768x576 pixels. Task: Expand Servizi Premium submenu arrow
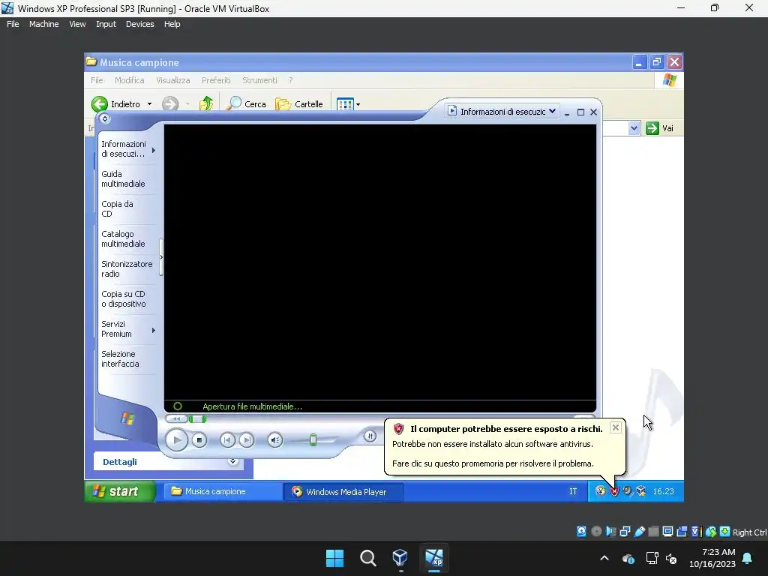pyautogui.click(x=154, y=331)
